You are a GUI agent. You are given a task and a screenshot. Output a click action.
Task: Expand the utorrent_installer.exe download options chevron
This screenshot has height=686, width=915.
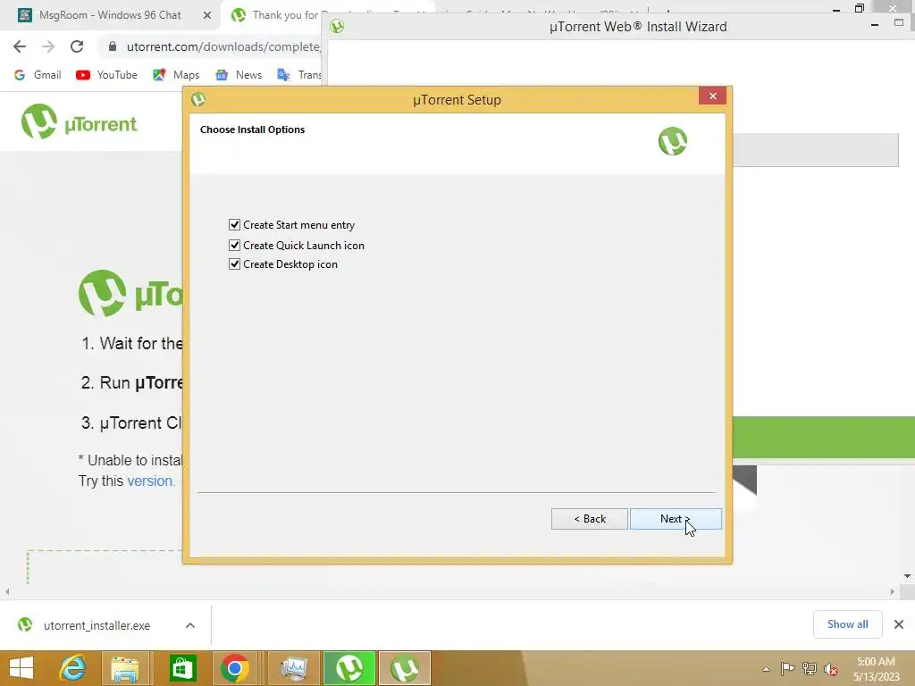pyautogui.click(x=190, y=625)
